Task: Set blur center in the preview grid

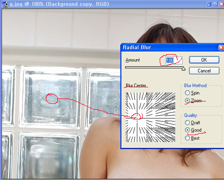Action: point(150,117)
